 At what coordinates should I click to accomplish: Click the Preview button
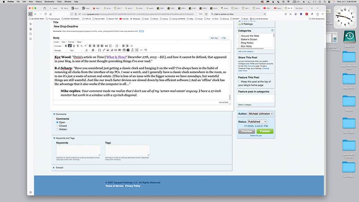coord(246,131)
